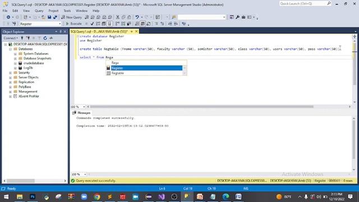Click the Comment Out Lines icon

pyautogui.click(x=157, y=24)
